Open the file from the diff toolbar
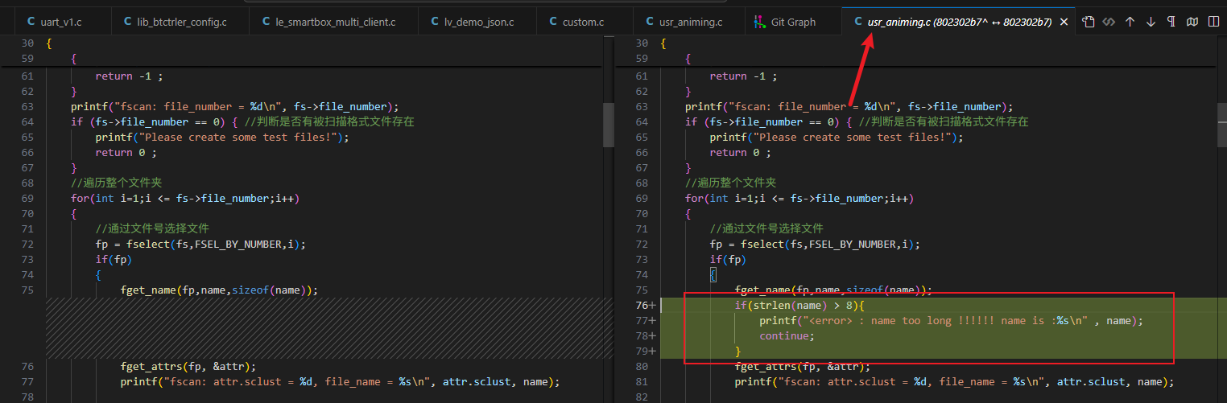 click(1088, 22)
